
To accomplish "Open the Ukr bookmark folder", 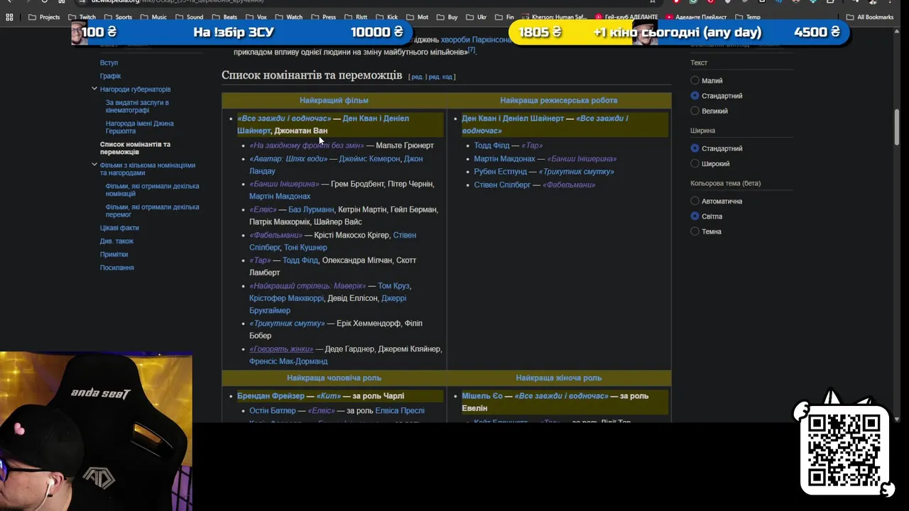I will 477,17.
